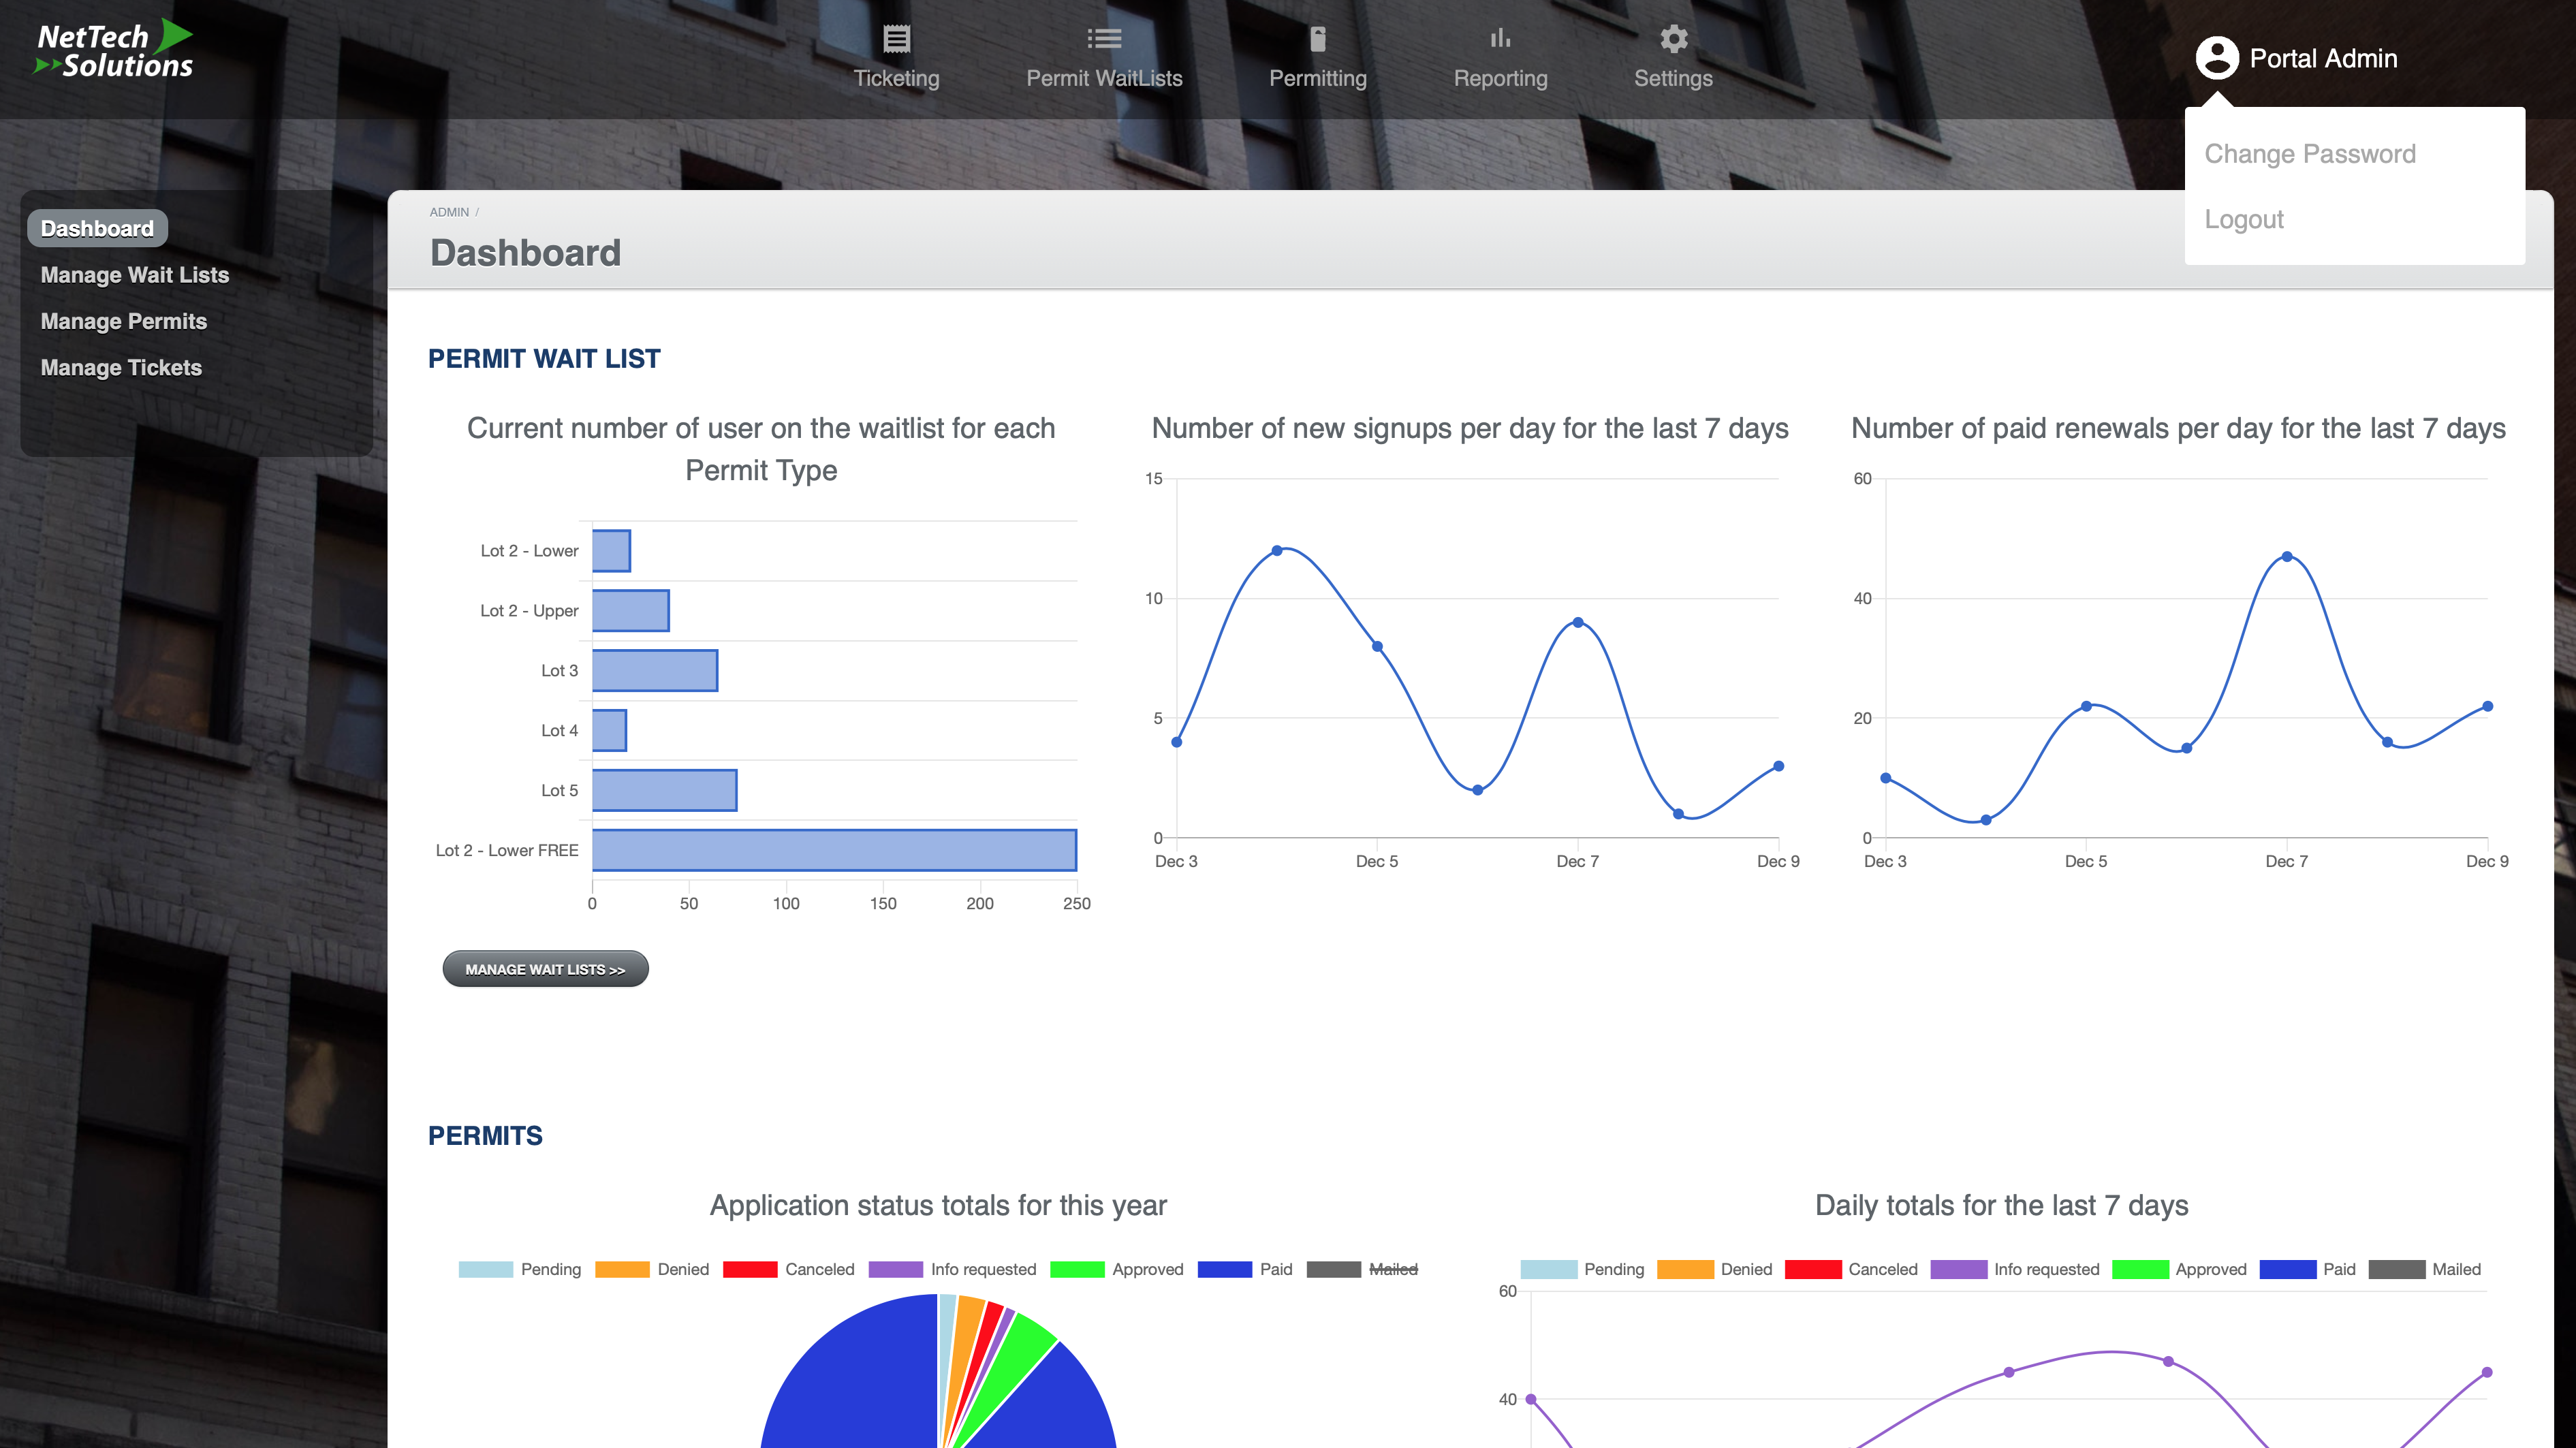This screenshot has height=1448, width=2576.
Task: Toggle Pending legend swatch in pie chart
Action: 485,1269
